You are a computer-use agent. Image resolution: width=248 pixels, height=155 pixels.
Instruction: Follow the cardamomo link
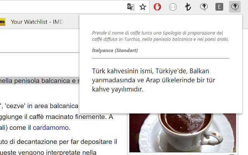[x=51, y=127]
